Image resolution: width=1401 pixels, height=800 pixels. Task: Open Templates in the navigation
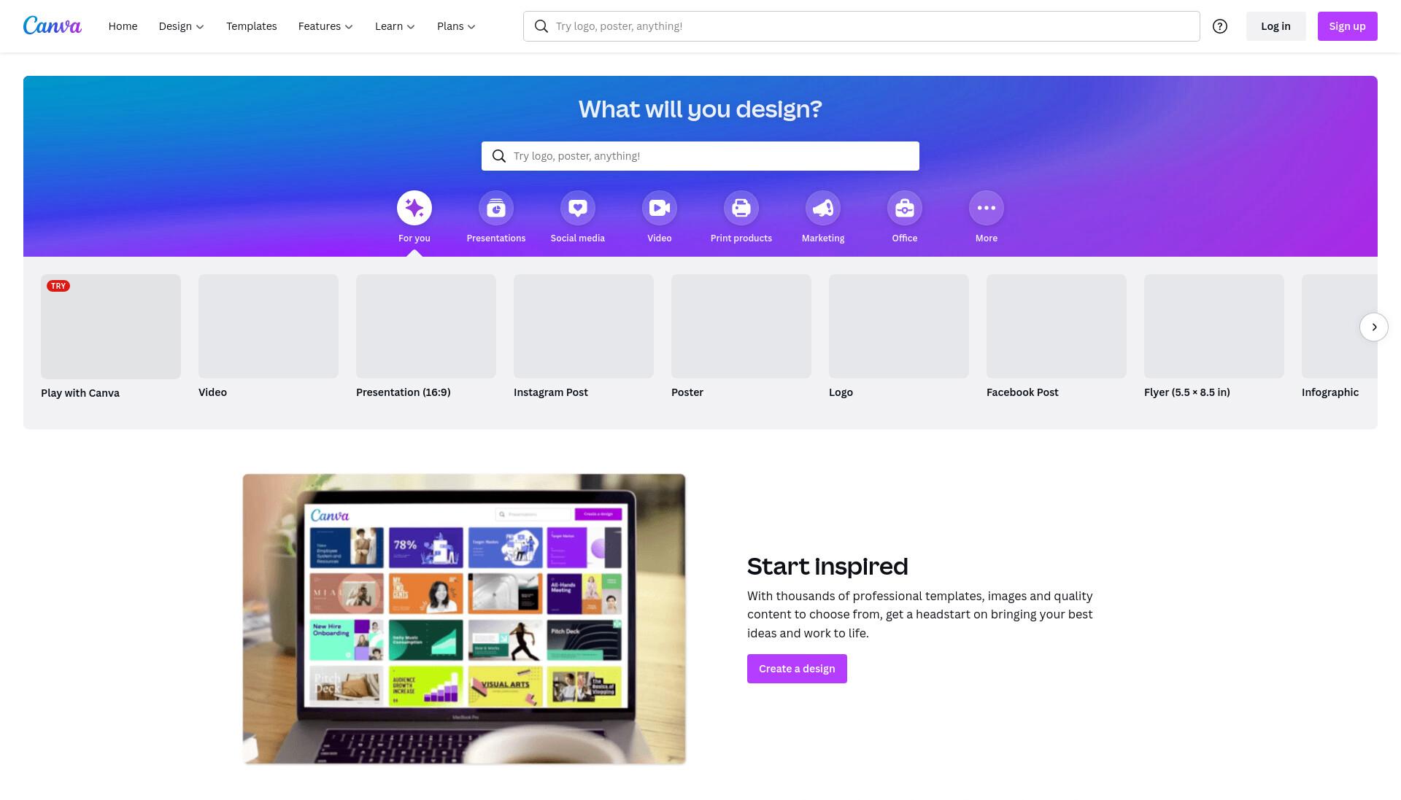coord(252,26)
